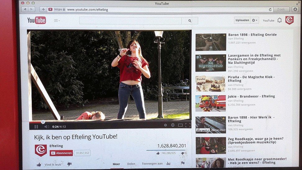The image size is (302, 170).
Task: Toggle theater mode
Action: (x=180, y=125)
